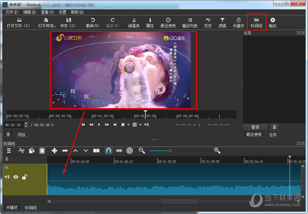Open the History panel

coord(208,22)
